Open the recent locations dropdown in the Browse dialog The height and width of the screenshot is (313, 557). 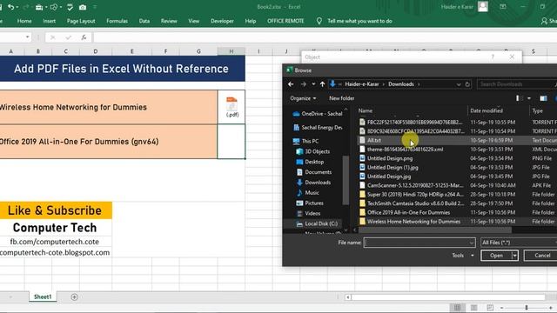coord(313,84)
